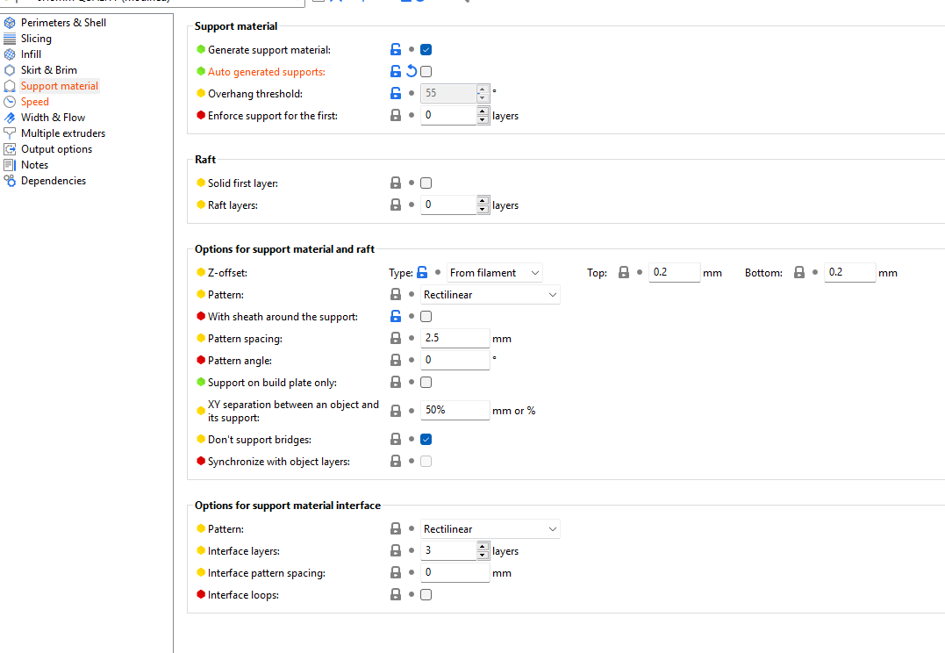
Task: Reset Auto generated supports with the undo arrow
Action: [411, 71]
